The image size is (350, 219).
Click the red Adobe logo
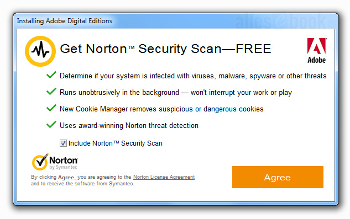pyautogui.click(x=316, y=46)
